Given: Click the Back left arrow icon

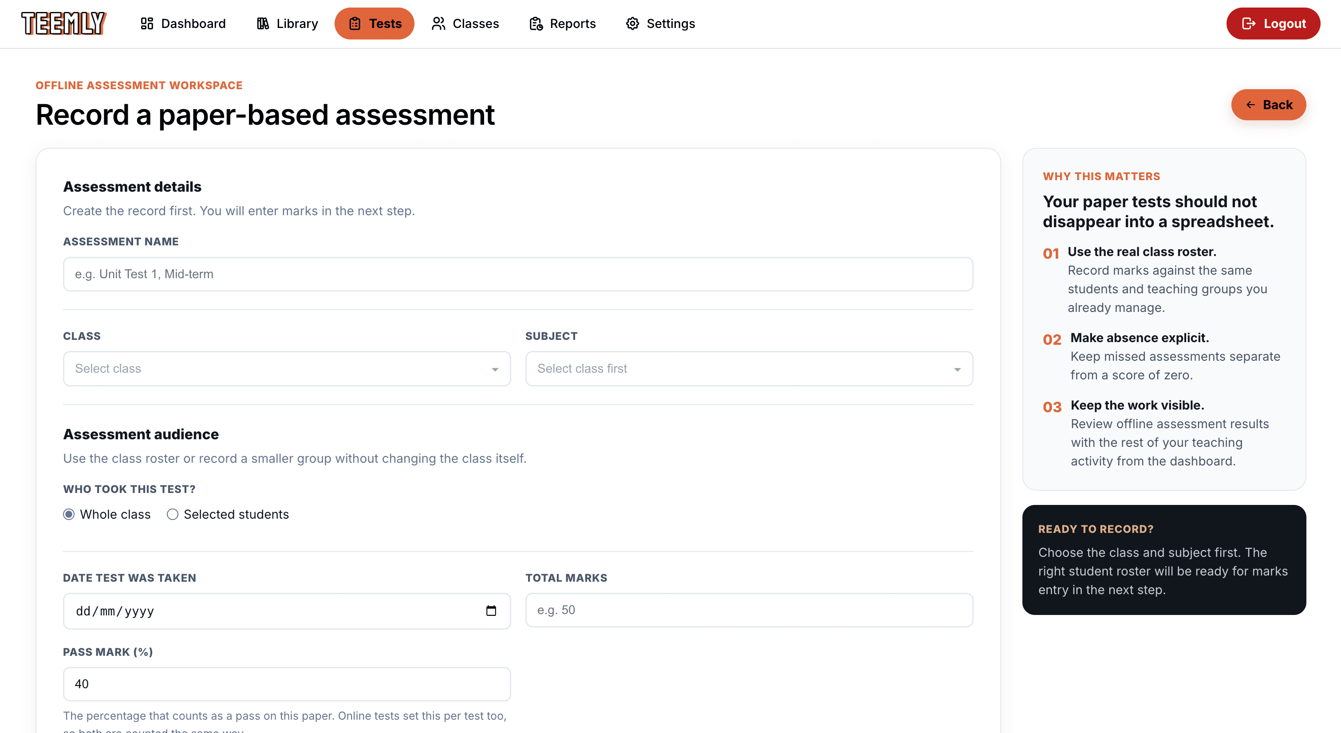Looking at the screenshot, I should [x=1250, y=105].
